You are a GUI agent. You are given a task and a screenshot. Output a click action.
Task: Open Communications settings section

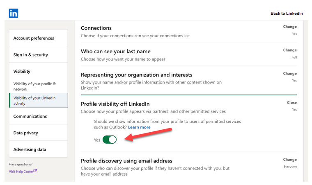(x=30, y=116)
